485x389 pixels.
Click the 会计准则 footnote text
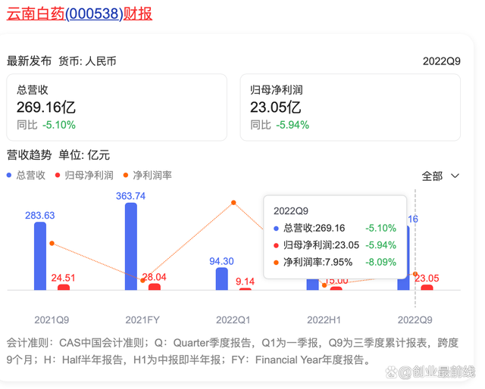pos(233,351)
